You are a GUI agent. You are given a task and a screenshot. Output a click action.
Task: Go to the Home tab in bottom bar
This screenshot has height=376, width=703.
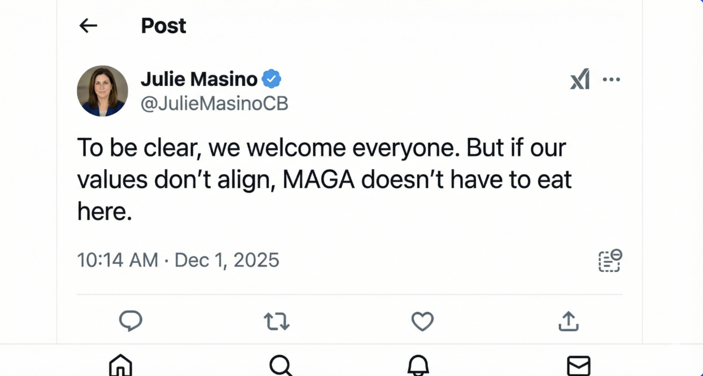(x=120, y=365)
